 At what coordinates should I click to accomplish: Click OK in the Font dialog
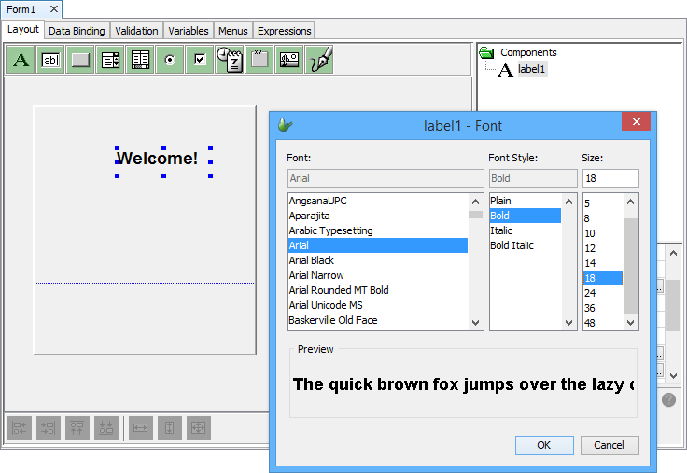pos(543,445)
